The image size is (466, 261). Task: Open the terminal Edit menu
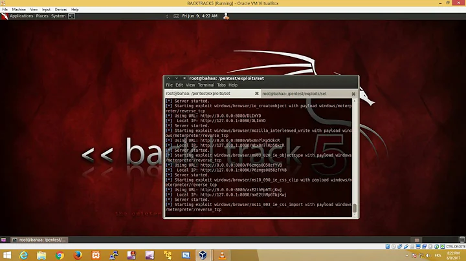click(179, 85)
